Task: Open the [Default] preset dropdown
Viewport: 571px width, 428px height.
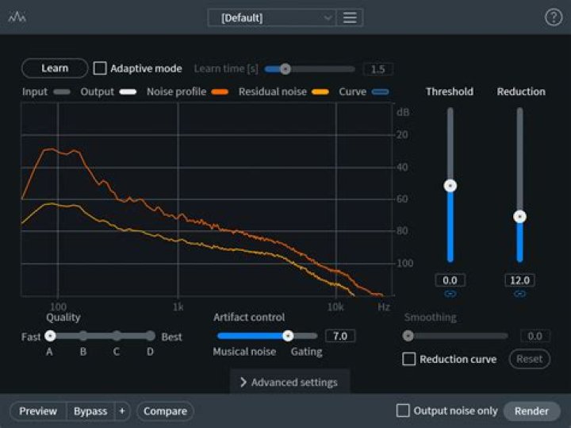Action: [272, 17]
